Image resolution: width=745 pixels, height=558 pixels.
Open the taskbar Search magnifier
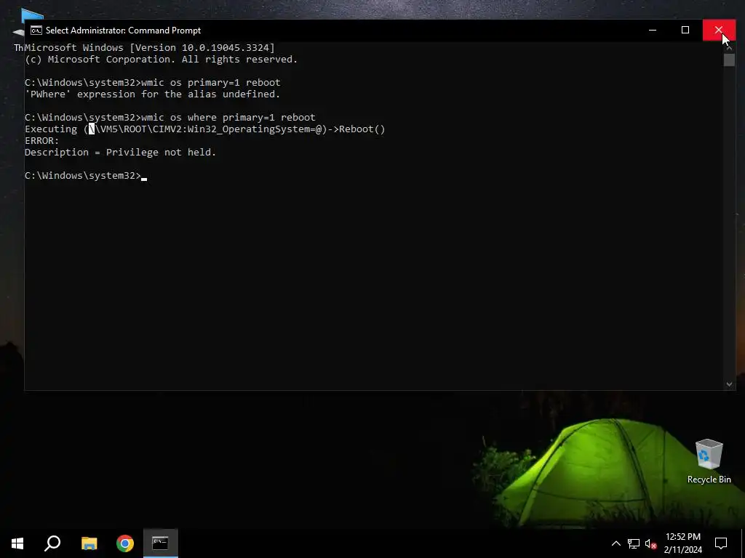(52, 543)
